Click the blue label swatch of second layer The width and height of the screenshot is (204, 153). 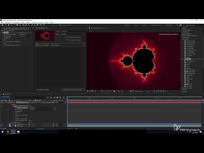point(10,124)
